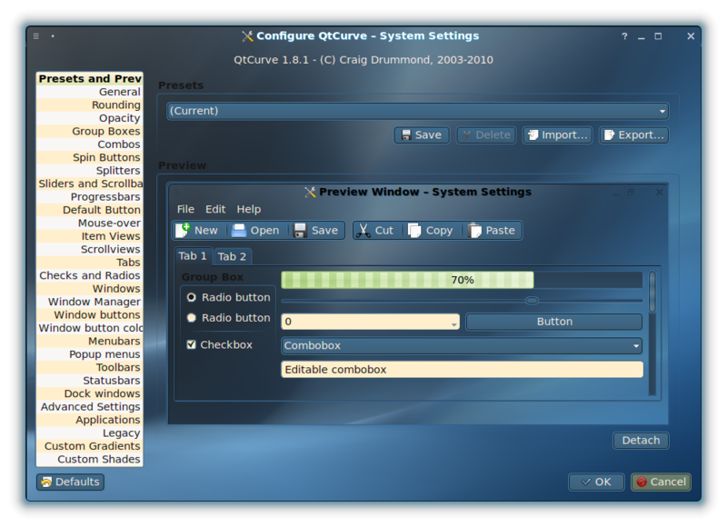Image resolution: width=727 pixels, height=527 pixels.
Task: Open the Edit menu in preview
Action: (x=215, y=210)
